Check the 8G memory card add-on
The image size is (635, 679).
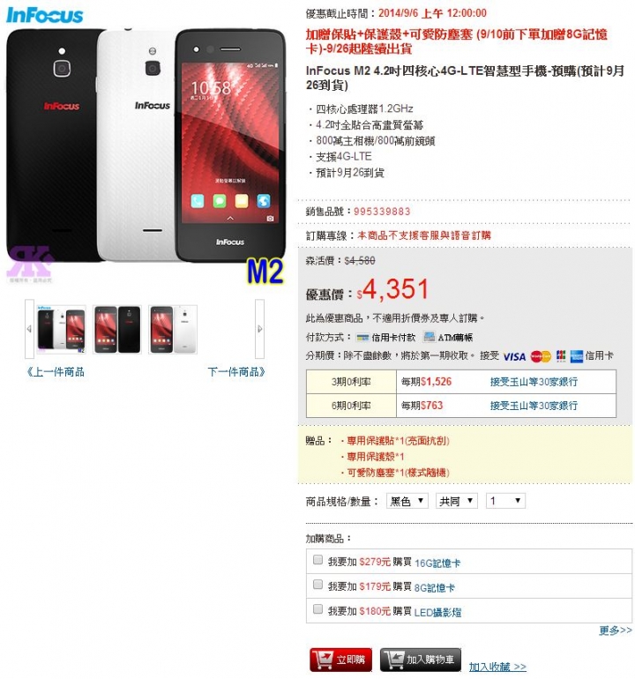317,584
